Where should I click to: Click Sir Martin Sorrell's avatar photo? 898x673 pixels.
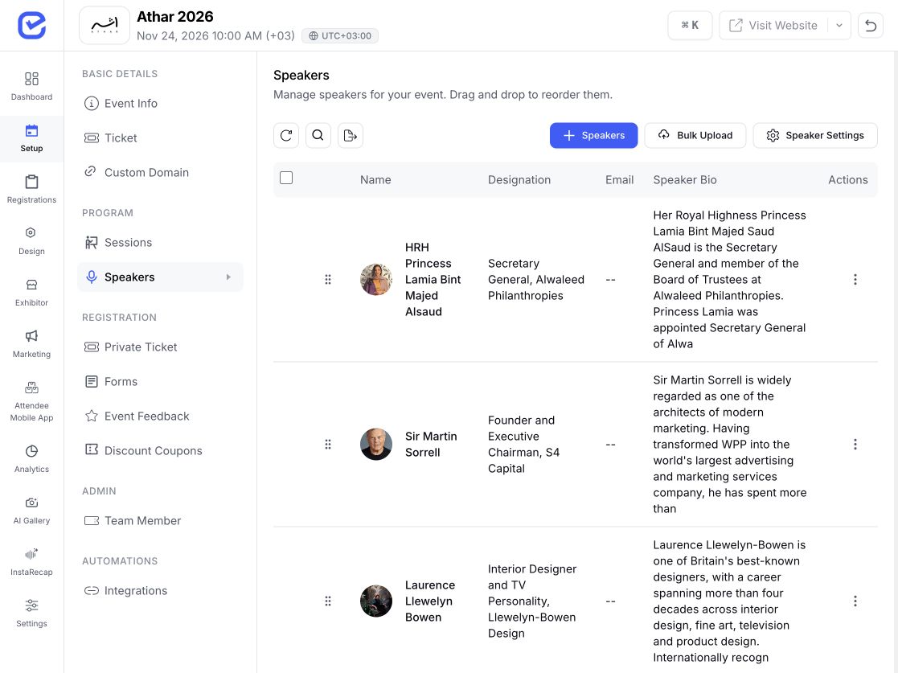pos(376,445)
